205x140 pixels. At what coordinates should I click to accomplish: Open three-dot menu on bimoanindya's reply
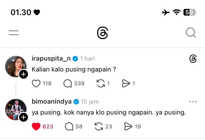click(x=193, y=101)
